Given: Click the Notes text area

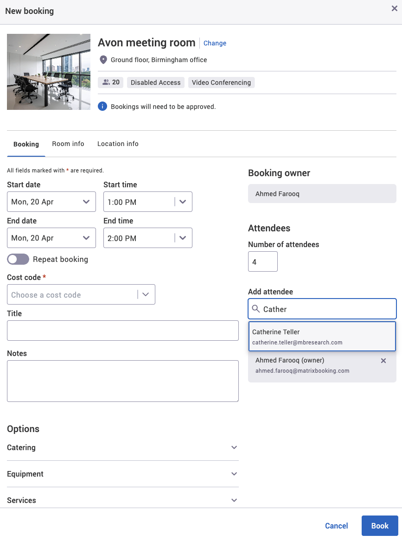Looking at the screenshot, I should (122, 381).
